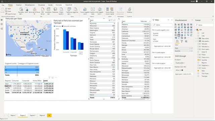
Task: Click the Recupera dati icon
Action: (x=21, y=9)
